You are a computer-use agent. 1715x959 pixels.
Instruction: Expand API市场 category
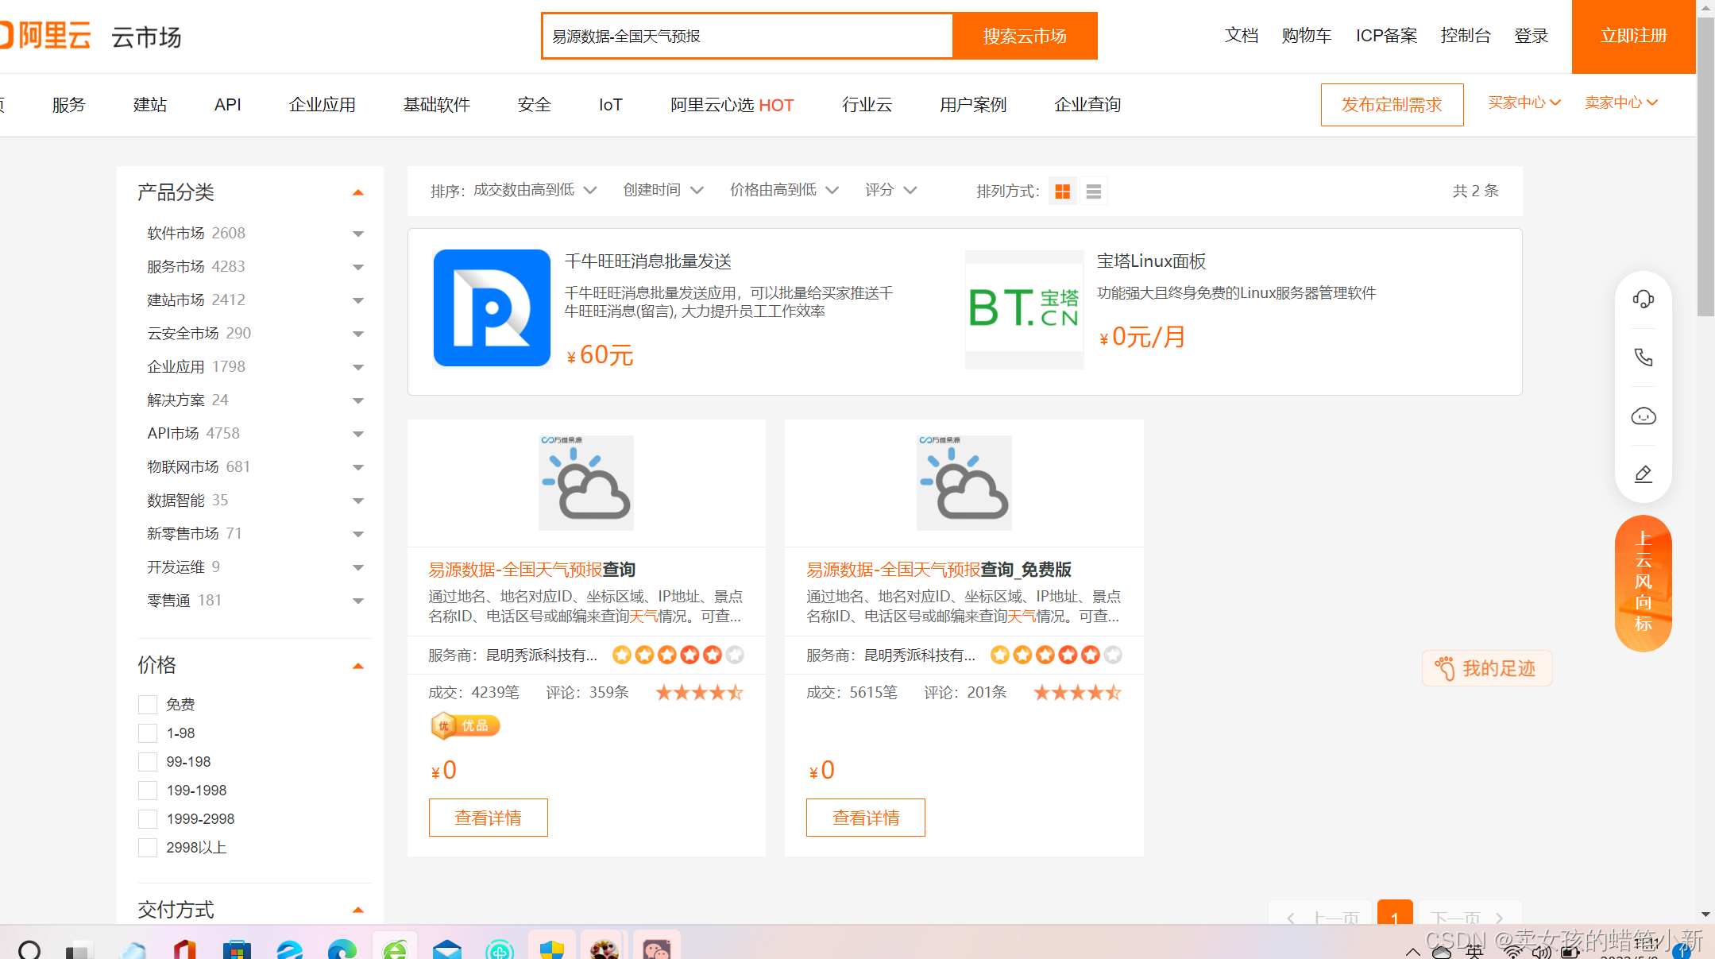tap(357, 434)
